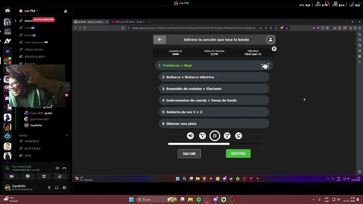
Task: Open the translate icon in address bar
Action: click(266, 28)
